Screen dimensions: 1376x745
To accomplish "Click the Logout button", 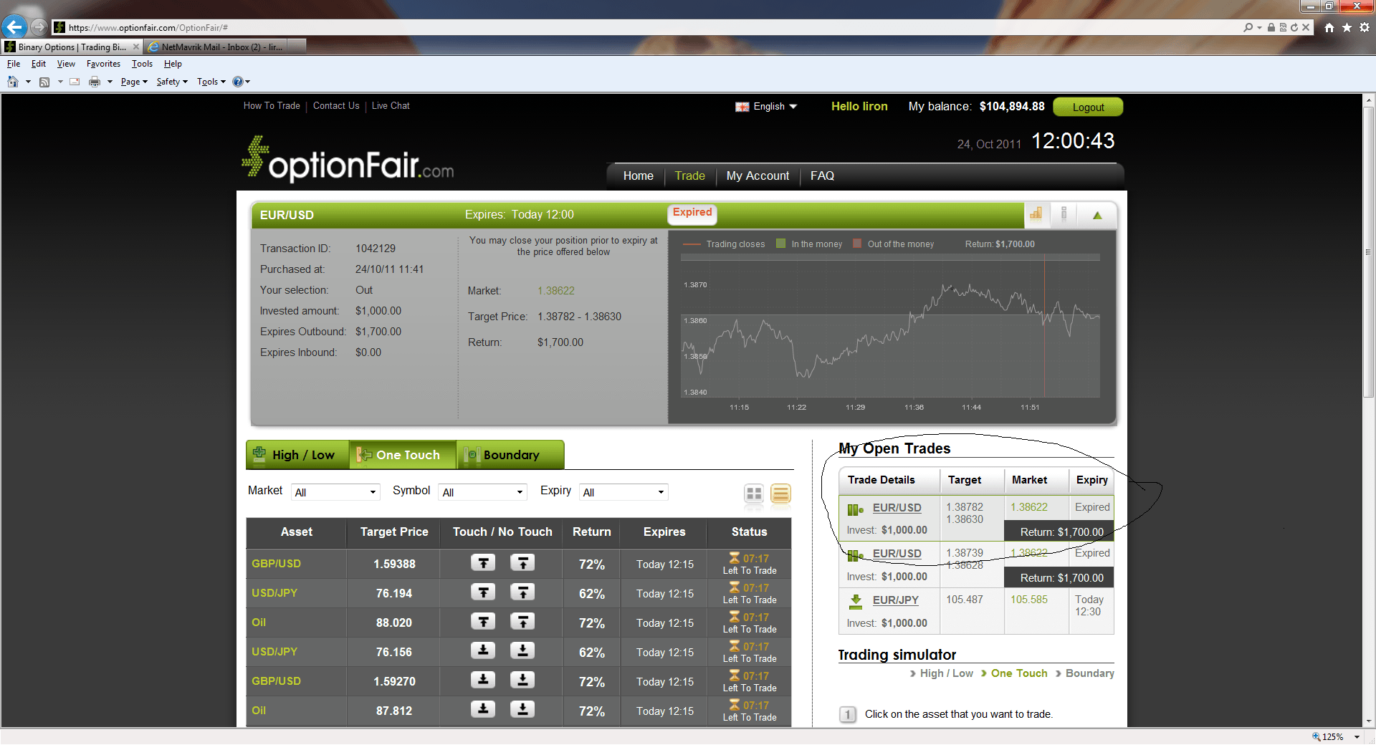I will click(1088, 107).
